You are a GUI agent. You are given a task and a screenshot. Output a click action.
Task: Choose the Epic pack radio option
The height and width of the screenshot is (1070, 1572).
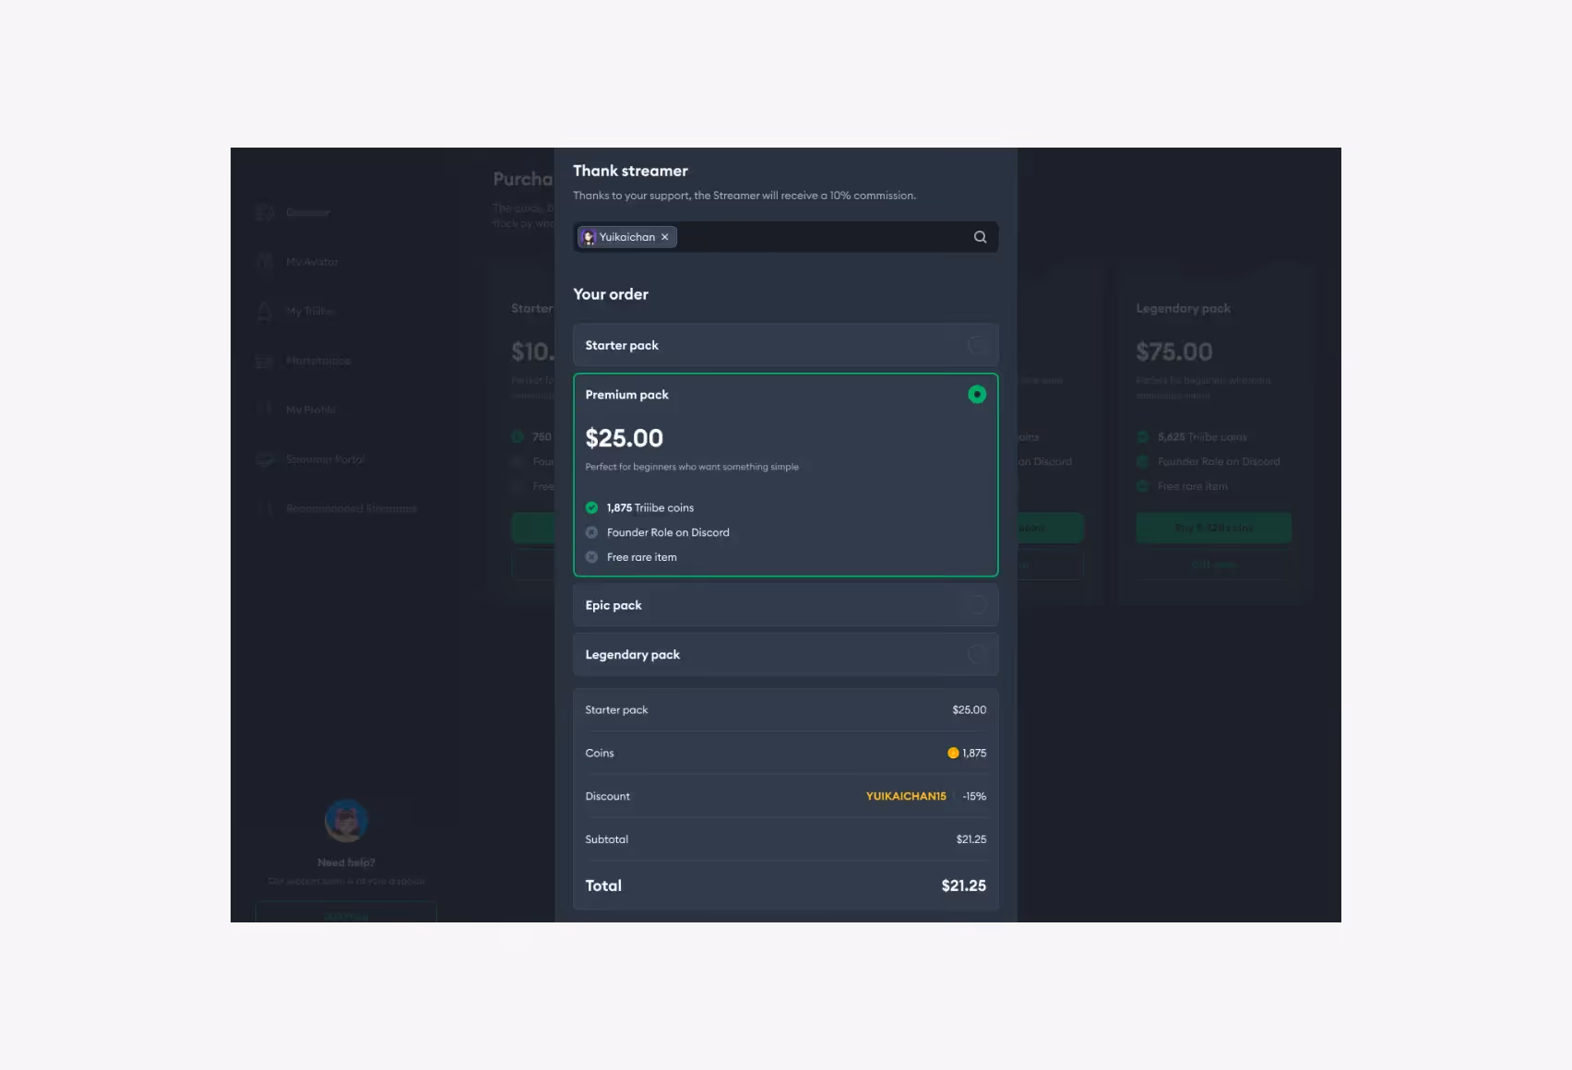click(977, 605)
